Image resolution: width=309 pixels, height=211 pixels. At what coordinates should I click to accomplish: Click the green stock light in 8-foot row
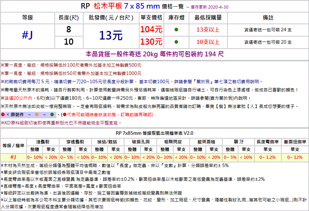176,30
